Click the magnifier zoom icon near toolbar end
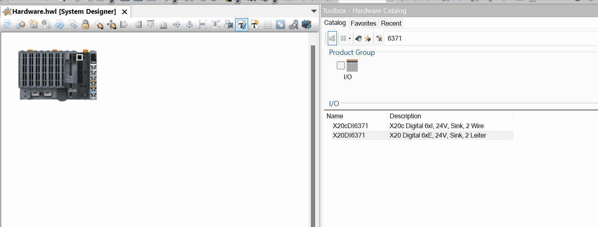The height and width of the screenshot is (227, 598). pyautogui.click(x=293, y=25)
